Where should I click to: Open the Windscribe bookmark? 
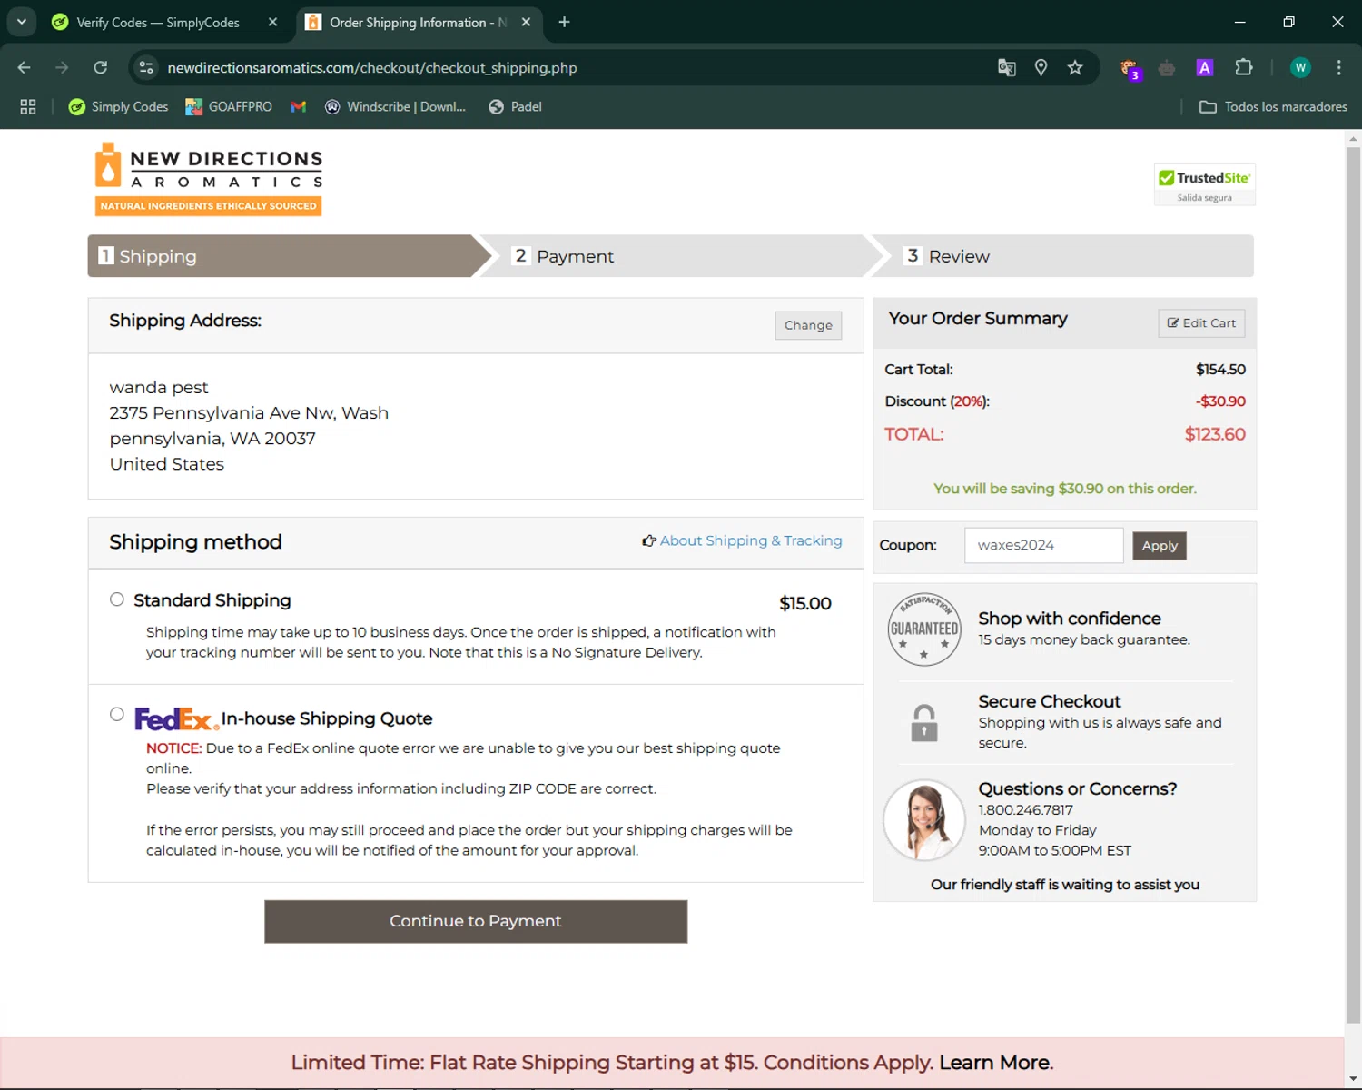(396, 106)
